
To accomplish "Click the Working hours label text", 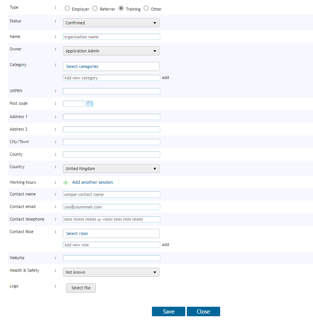I will click(x=23, y=182).
